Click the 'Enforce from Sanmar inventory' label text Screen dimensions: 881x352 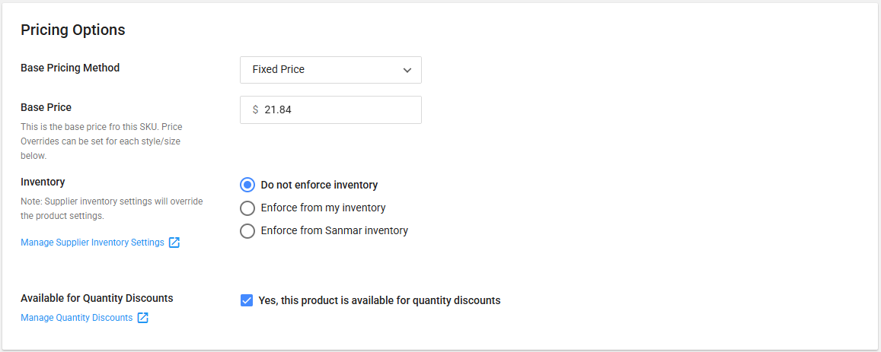[x=334, y=230]
